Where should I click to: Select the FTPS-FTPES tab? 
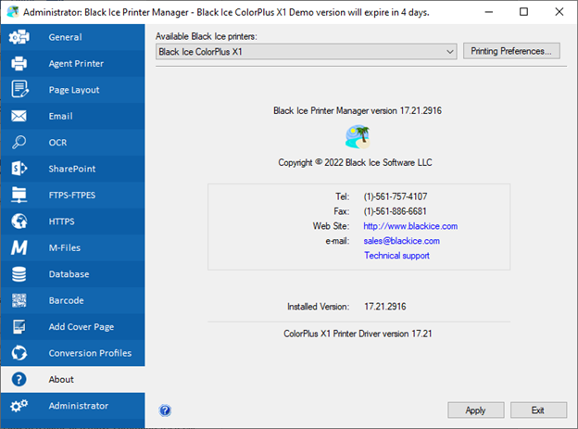[x=73, y=196]
